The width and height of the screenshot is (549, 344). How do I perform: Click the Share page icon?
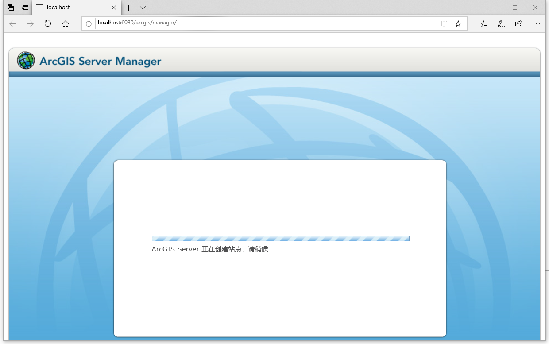pyautogui.click(x=518, y=23)
